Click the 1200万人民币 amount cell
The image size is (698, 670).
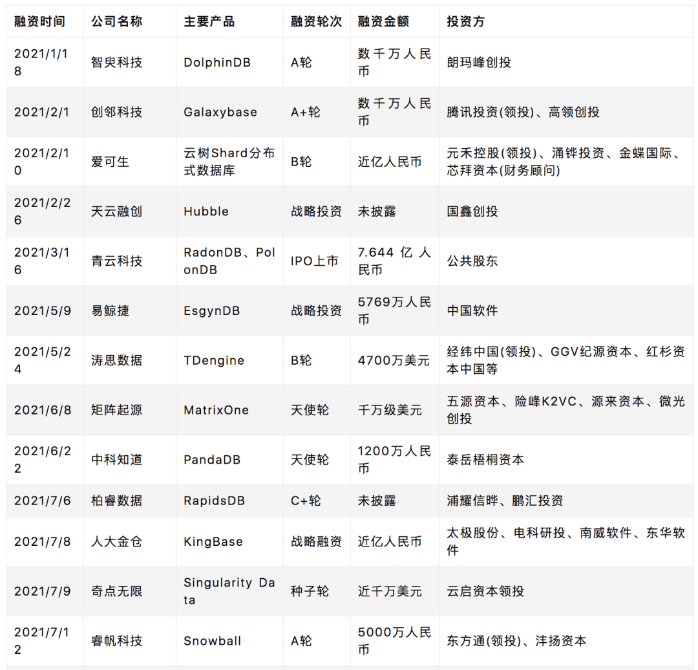pyautogui.click(x=394, y=460)
